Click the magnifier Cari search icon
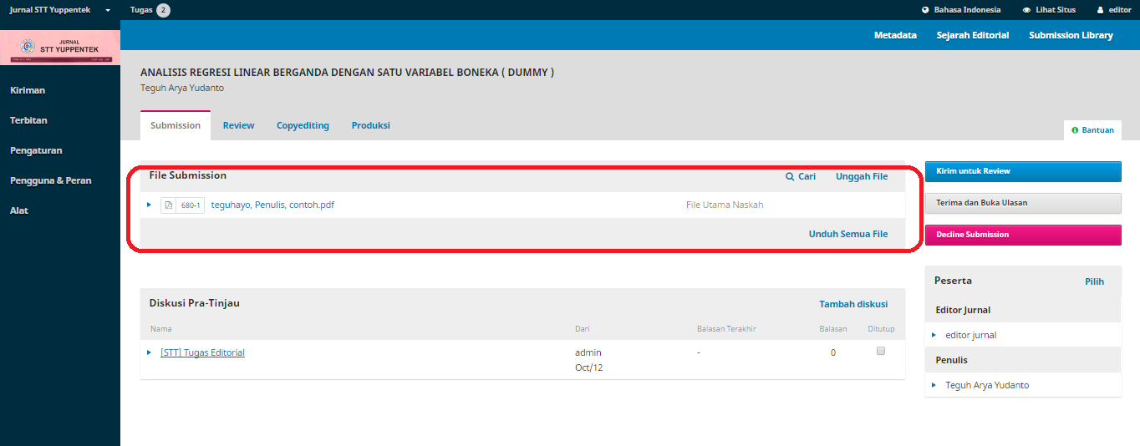1140x446 pixels. click(790, 177)
